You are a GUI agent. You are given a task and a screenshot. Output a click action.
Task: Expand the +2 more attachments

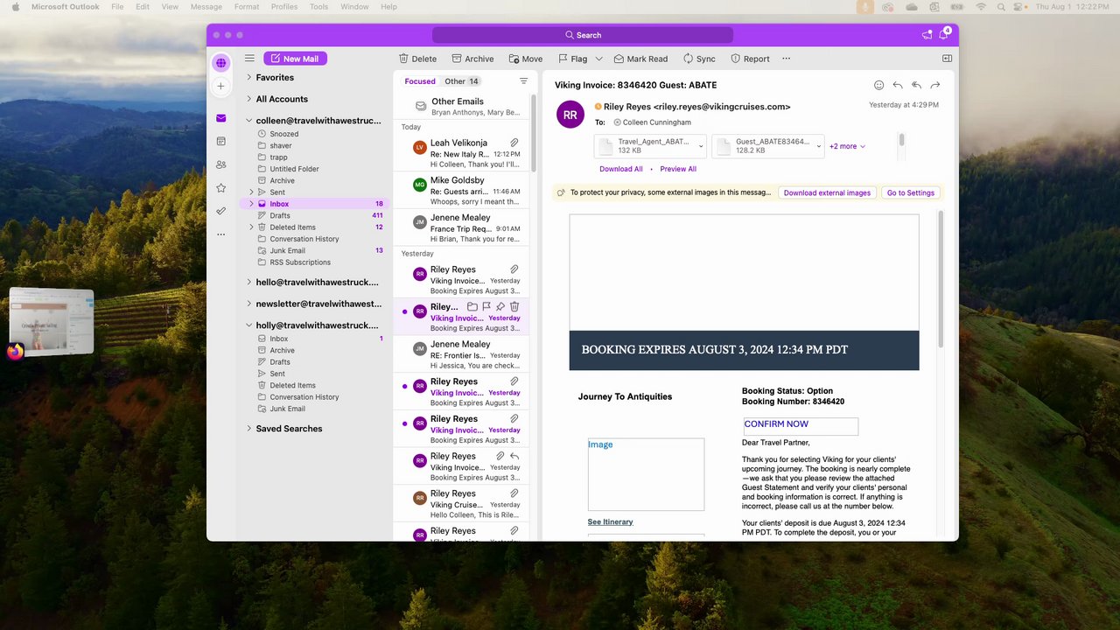[847, 146]
